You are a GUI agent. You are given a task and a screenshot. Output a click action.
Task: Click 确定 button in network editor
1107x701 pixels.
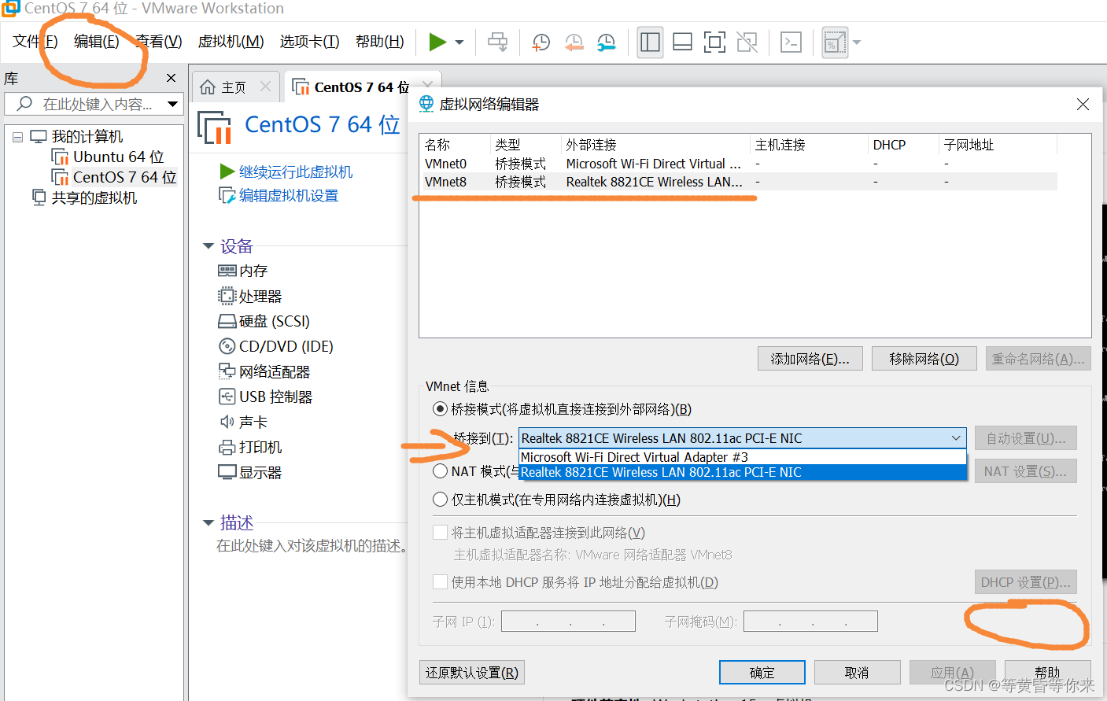[762, 673]
